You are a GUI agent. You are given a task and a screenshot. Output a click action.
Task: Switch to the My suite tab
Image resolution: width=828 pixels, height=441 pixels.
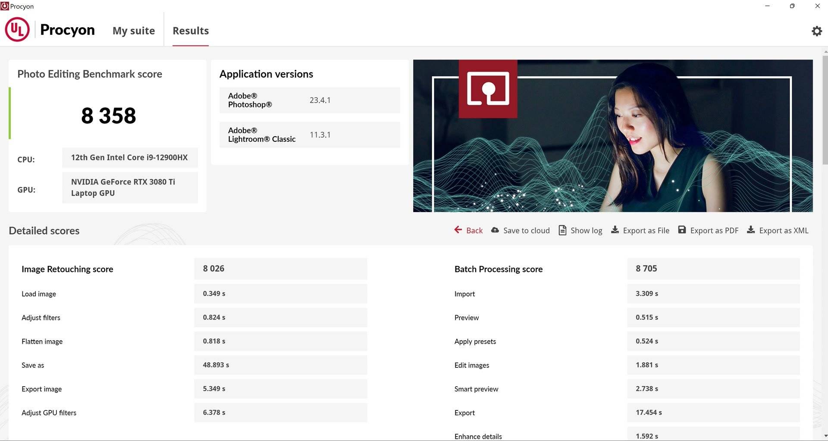pos(133,31)
